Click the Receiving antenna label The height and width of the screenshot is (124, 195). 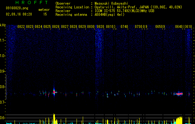tap(71, 15)
